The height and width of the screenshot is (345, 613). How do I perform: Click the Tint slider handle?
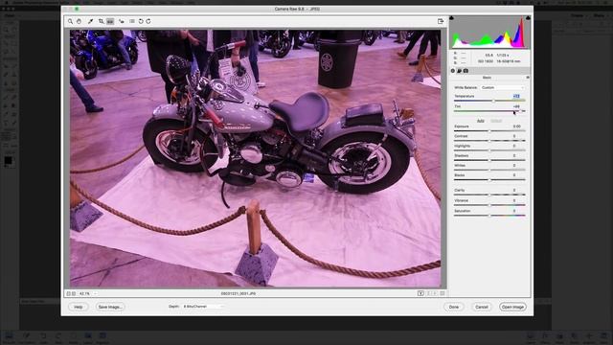[520, 111]
